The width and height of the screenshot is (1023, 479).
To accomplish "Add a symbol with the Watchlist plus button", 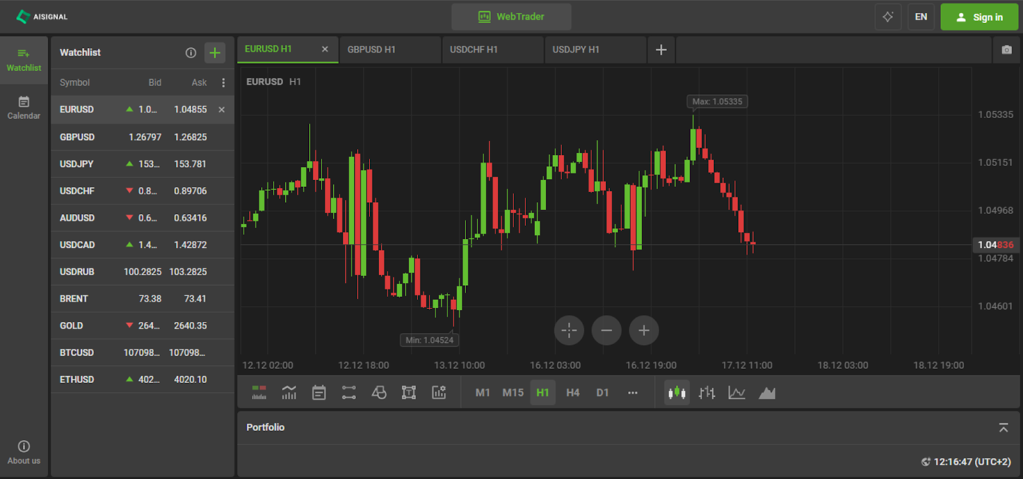I will [215, 53].
